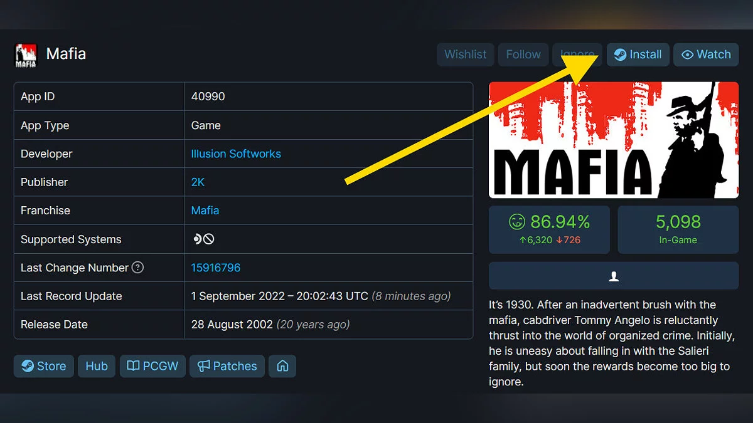This screenshot has width=753, height=423.
Task: Click the Mafia app logo icon
Action: (26, 55)
